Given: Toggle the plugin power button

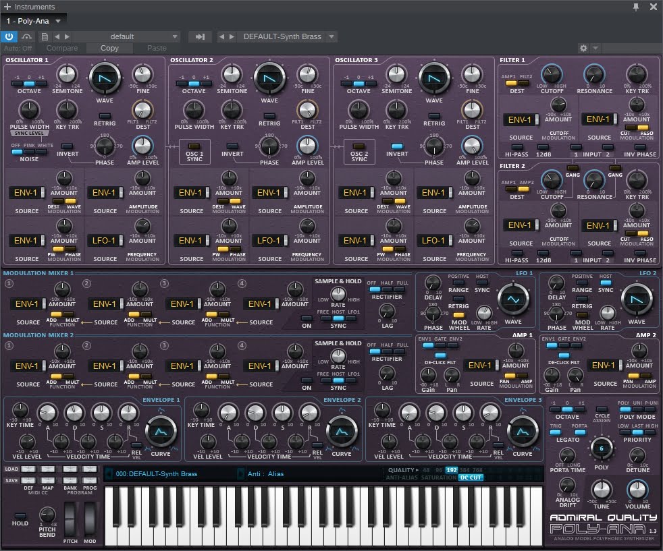Looking at the screenshot, I should (9, 36).
